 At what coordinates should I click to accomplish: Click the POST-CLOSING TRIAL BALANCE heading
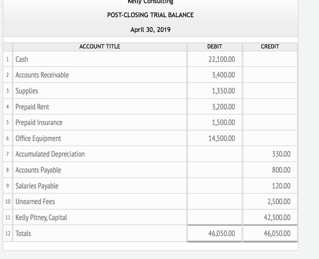coord(150,15)
